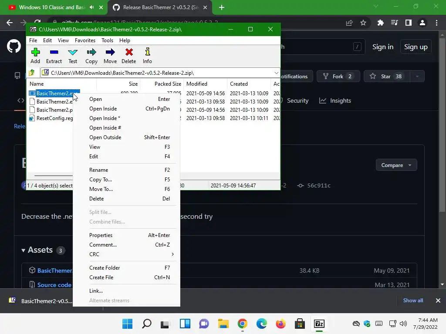446x334 pixels.
Task: Mute the YouTube tab audio icon
Action: [91, 7]
